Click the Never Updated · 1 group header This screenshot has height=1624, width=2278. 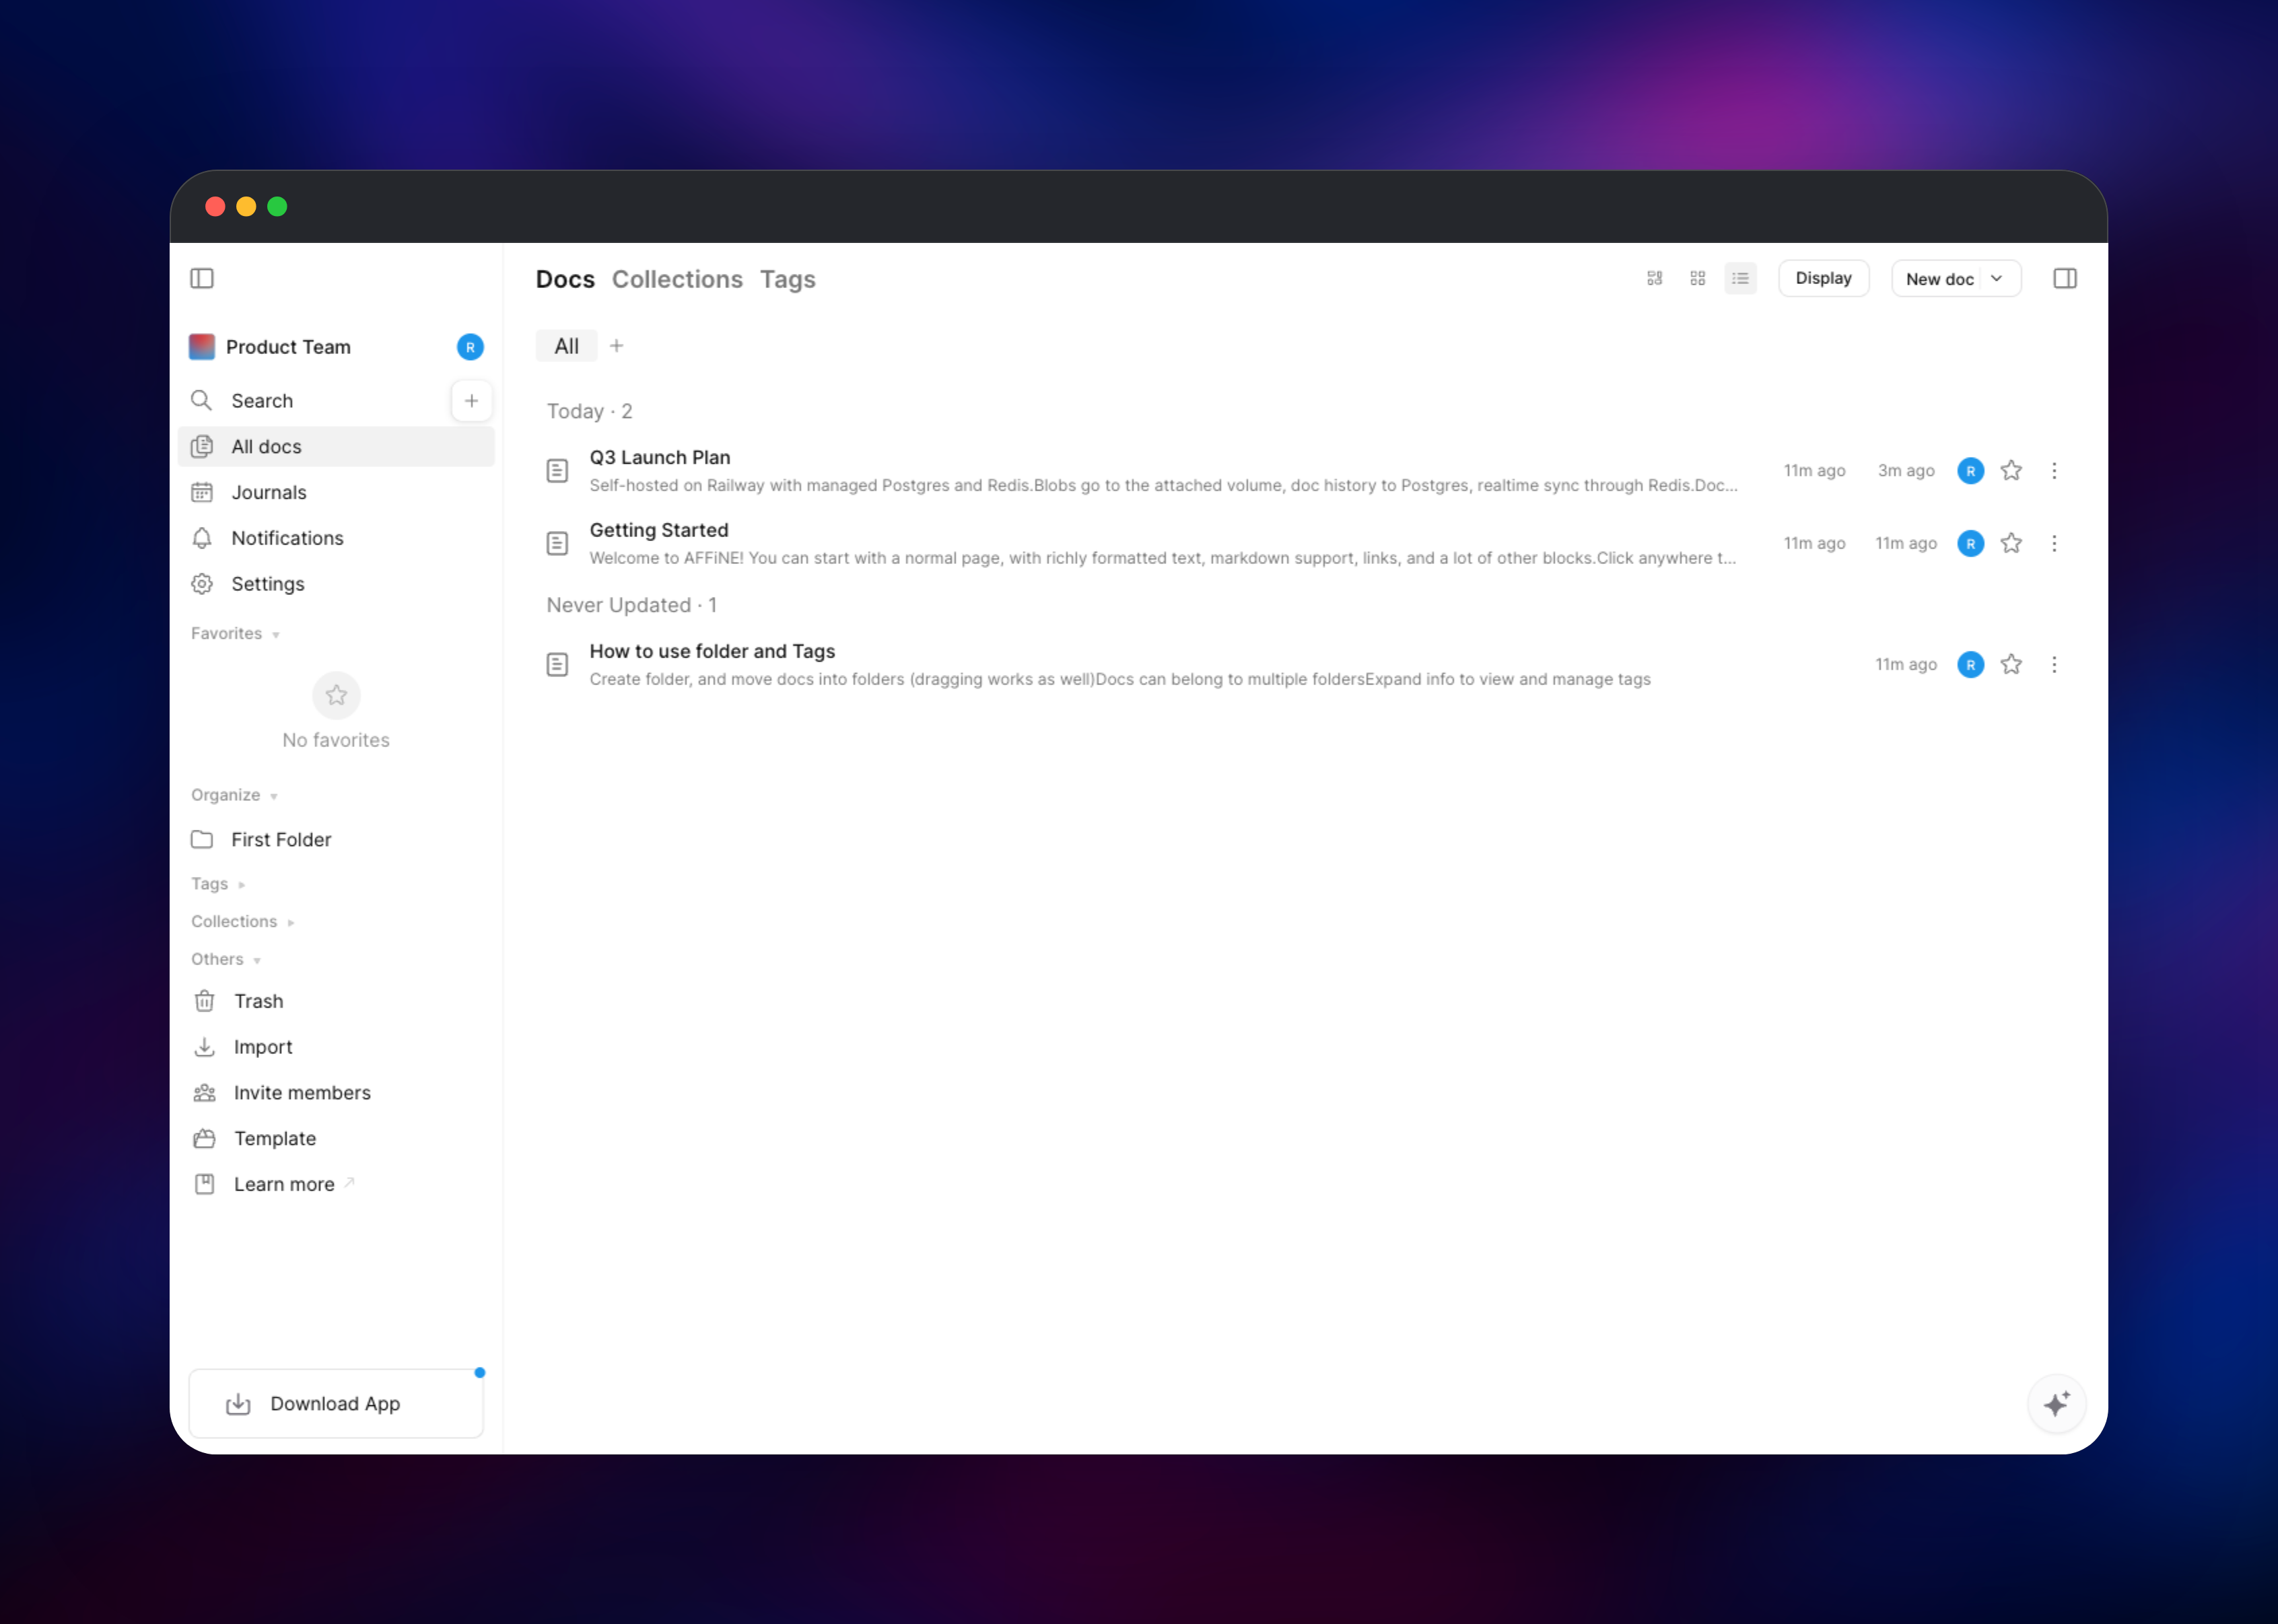click(x=632, y=606)
